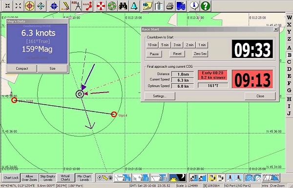Toggle the Chart Lock button
This screenshot has height=188, width=293.
pyautogui.click(x=11, y=178)
